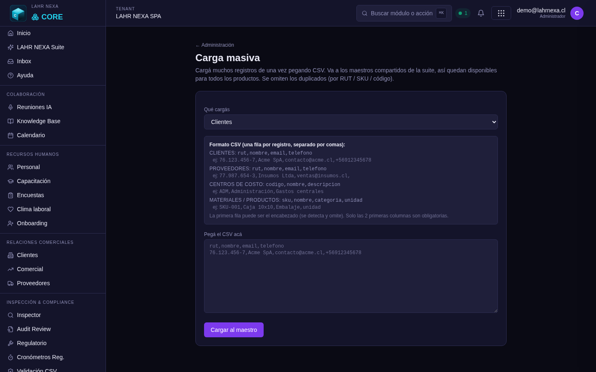Open the notifications bell

coord(481,13)
